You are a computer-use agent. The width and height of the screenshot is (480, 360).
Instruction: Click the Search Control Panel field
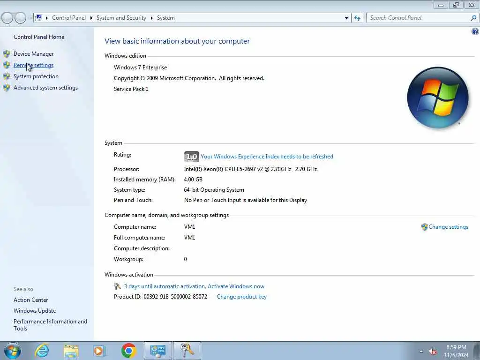(419, 18)
